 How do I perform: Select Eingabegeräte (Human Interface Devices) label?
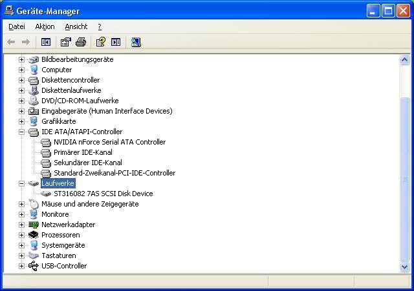[x=107, y=111]
